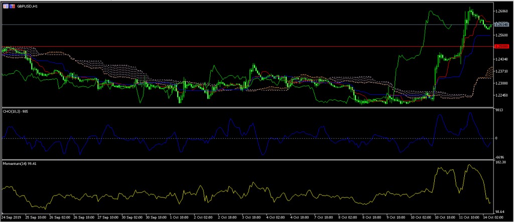Select the current price tag 1.26140
This screenshot has width=514, height=222.
tap(502, 25)
